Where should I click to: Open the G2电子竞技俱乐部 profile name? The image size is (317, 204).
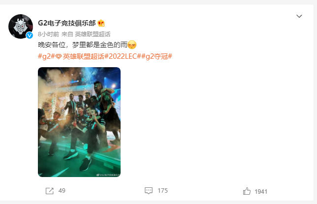(x=67, y=23)
